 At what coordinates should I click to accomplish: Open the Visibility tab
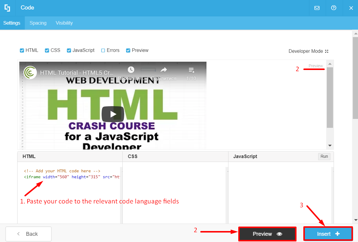pyautogui.click(x=64, y=23)
